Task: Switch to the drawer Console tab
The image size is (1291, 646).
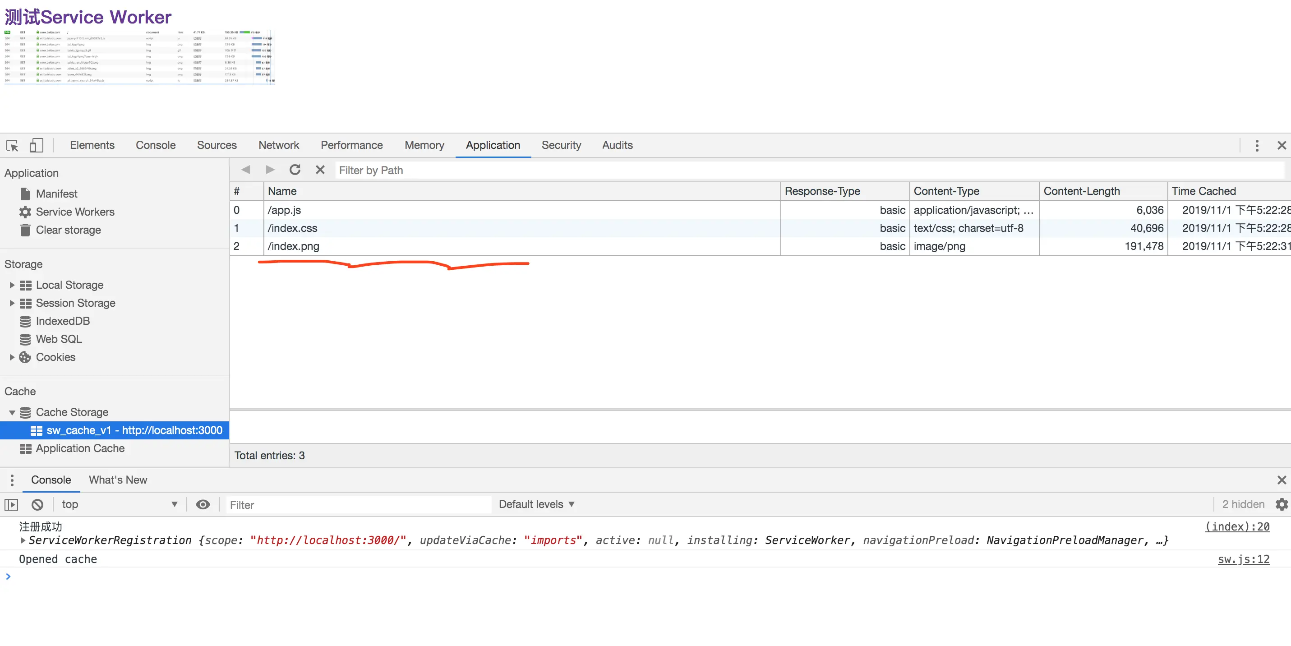Action: 51,480
